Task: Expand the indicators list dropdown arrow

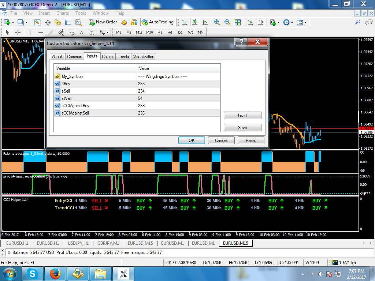Action: click(279, 22)
